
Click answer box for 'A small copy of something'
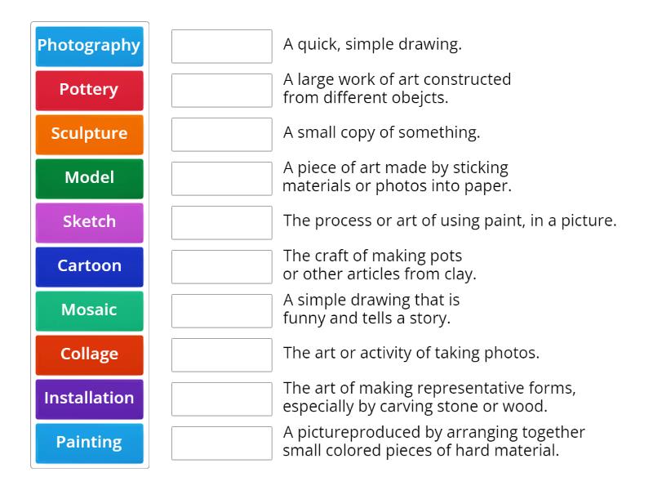(222, 135)
